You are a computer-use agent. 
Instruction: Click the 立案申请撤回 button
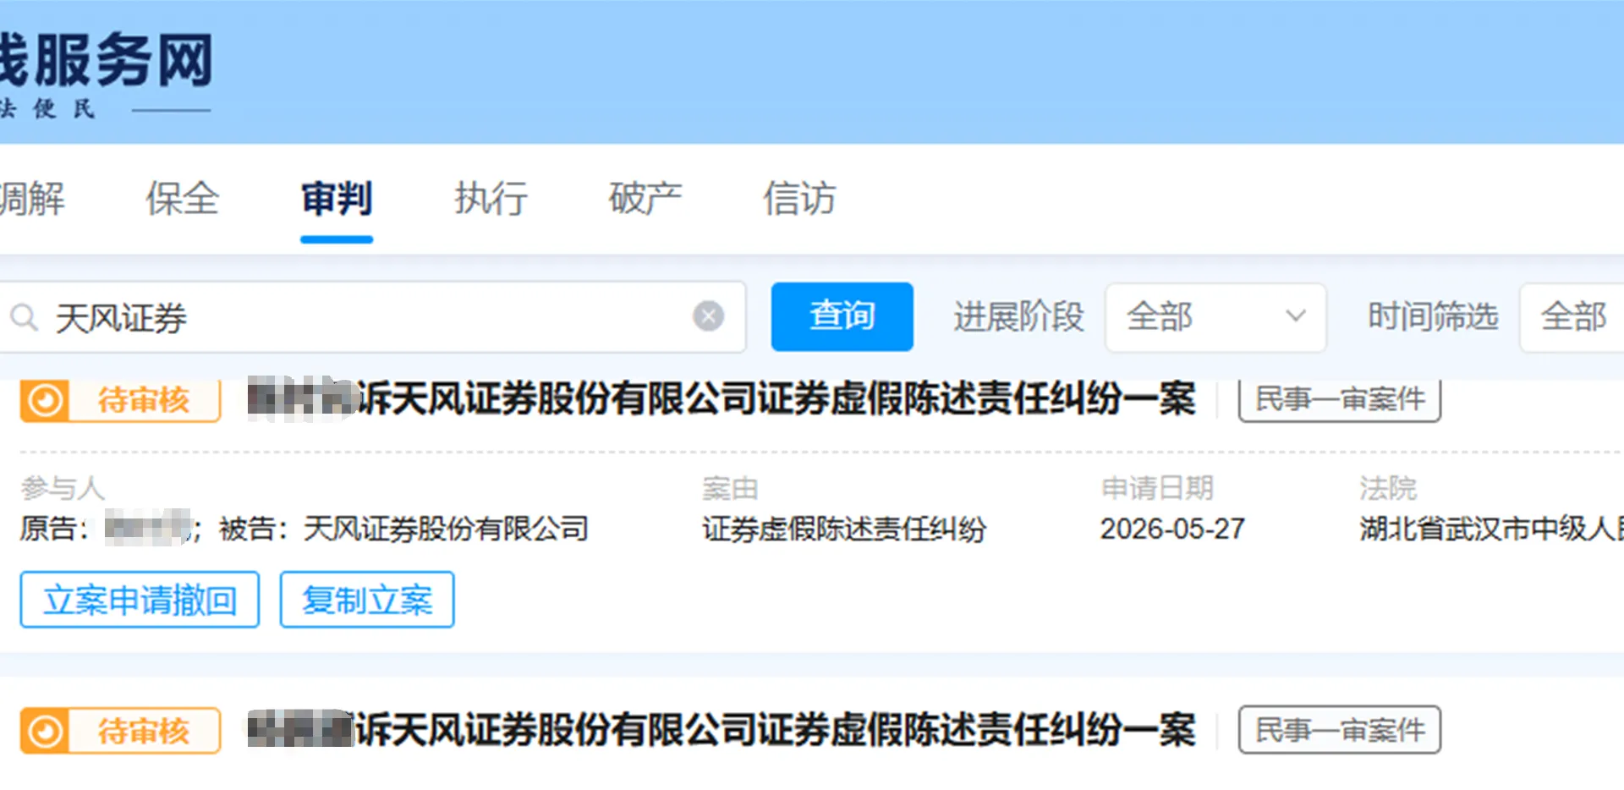pos(140,600)
